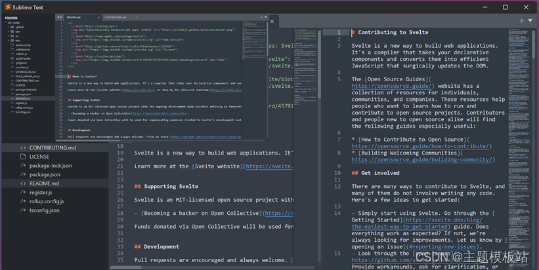The width and height of the screenshot is (539, 270).
Task: Click the 'Contributing to Svelte' heading
Action: 393,32
